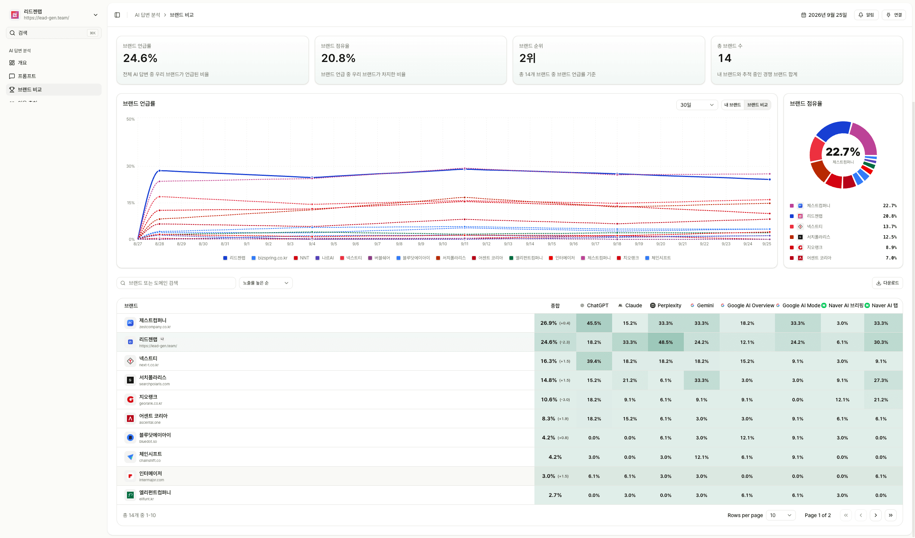This screenshot has width=915, height=538.
Task: Click the 리드젠랩 workspace logo
Action: click(15, 15)
